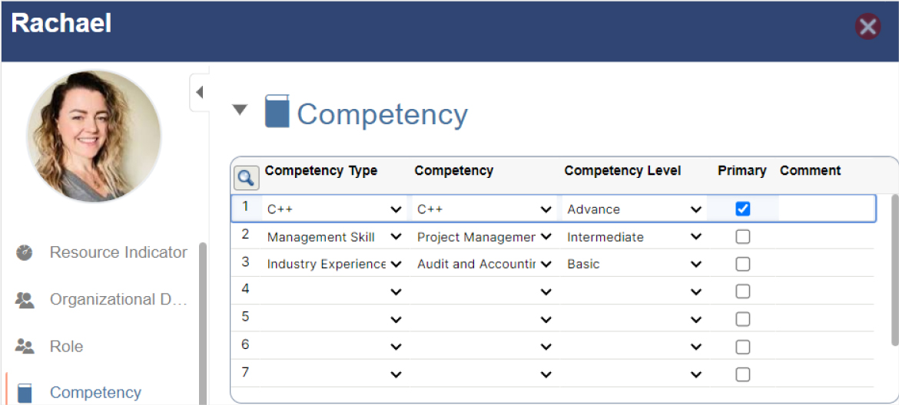Collapse the left sidebar with arrow handle
The image size is (899, 405).
click(x=199, y=92)
